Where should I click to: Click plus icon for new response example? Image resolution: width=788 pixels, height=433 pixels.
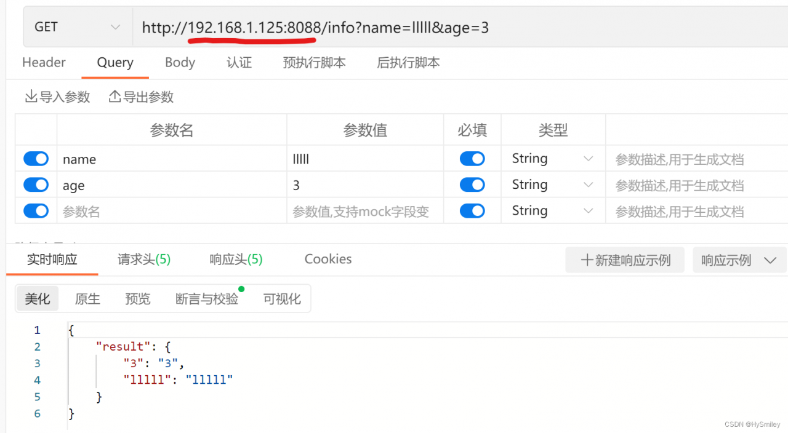pos(587,260)
